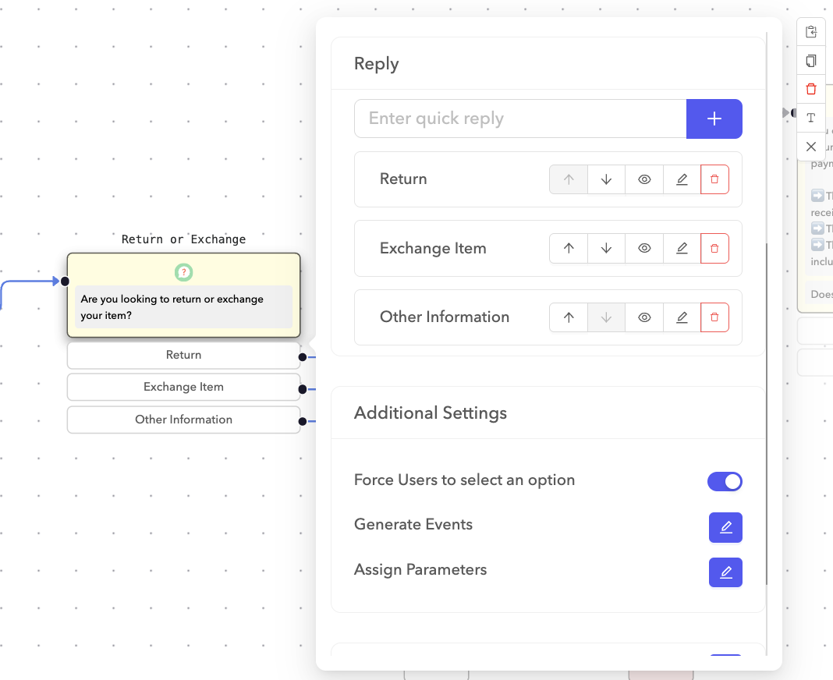Viewport: 833px width, 680px height.
Task: Delete the Exchange Item reply
Action: tap(714, 248)
